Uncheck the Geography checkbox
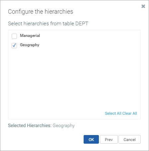149x151 pixels. point(14,46)
